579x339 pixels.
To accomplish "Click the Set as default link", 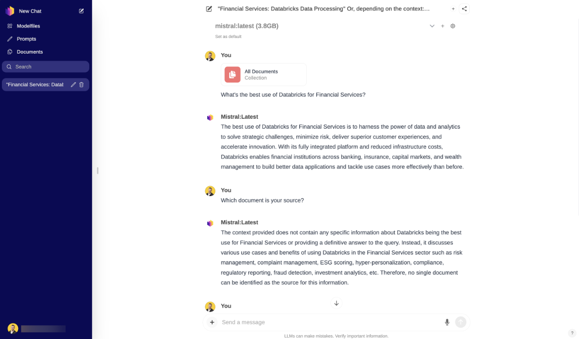I will coord(228,37).
